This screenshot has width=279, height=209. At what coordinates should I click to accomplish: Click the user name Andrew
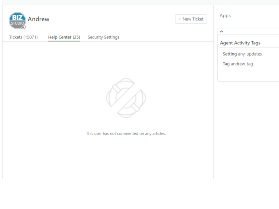38,19
